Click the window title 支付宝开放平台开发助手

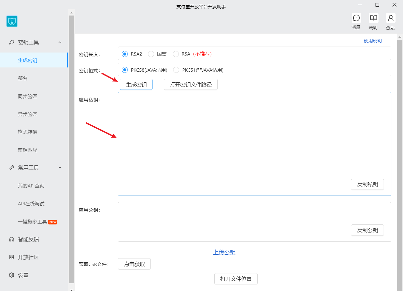point(201,7)
